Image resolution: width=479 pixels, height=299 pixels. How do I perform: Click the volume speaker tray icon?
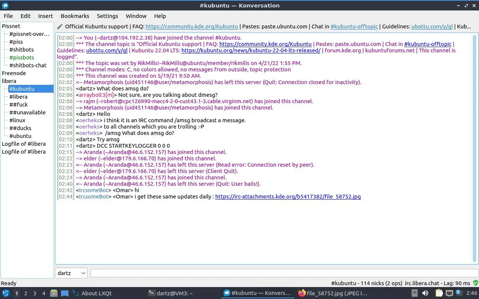point(425,293)
